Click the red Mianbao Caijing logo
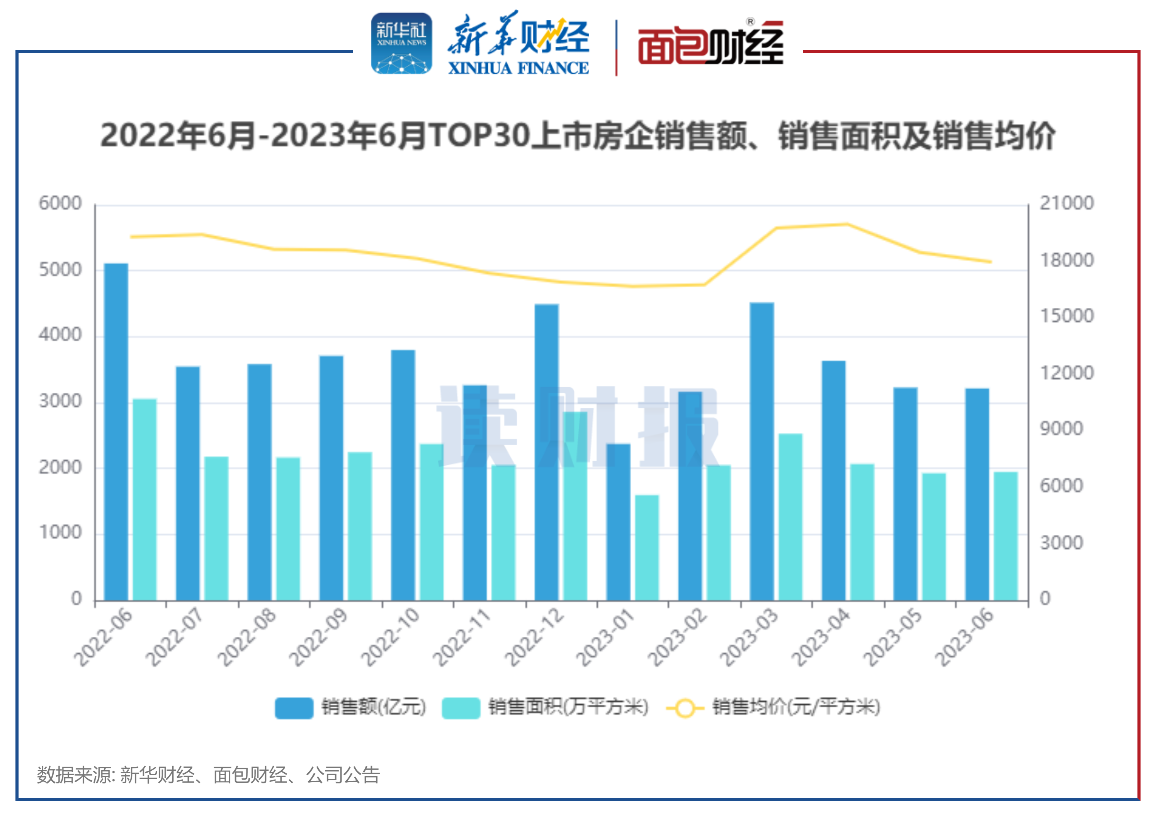This screenshot has width=1156, height=817. pyautogui.click(x=711, y=44)
